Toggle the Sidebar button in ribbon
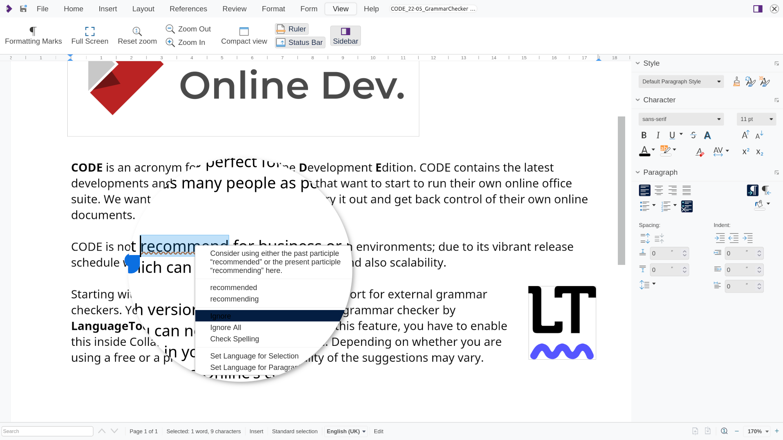Viewport: 783px width, 440px height. click(345, 36)
